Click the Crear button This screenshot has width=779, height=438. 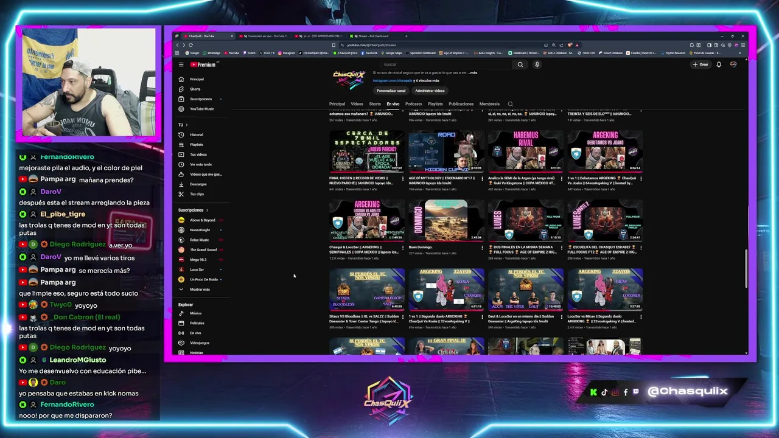pyautogui.click(x=700, y=64)
